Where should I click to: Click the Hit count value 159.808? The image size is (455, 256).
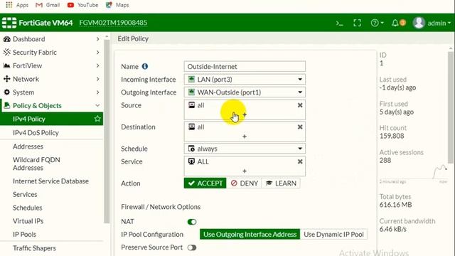(392, 136)
